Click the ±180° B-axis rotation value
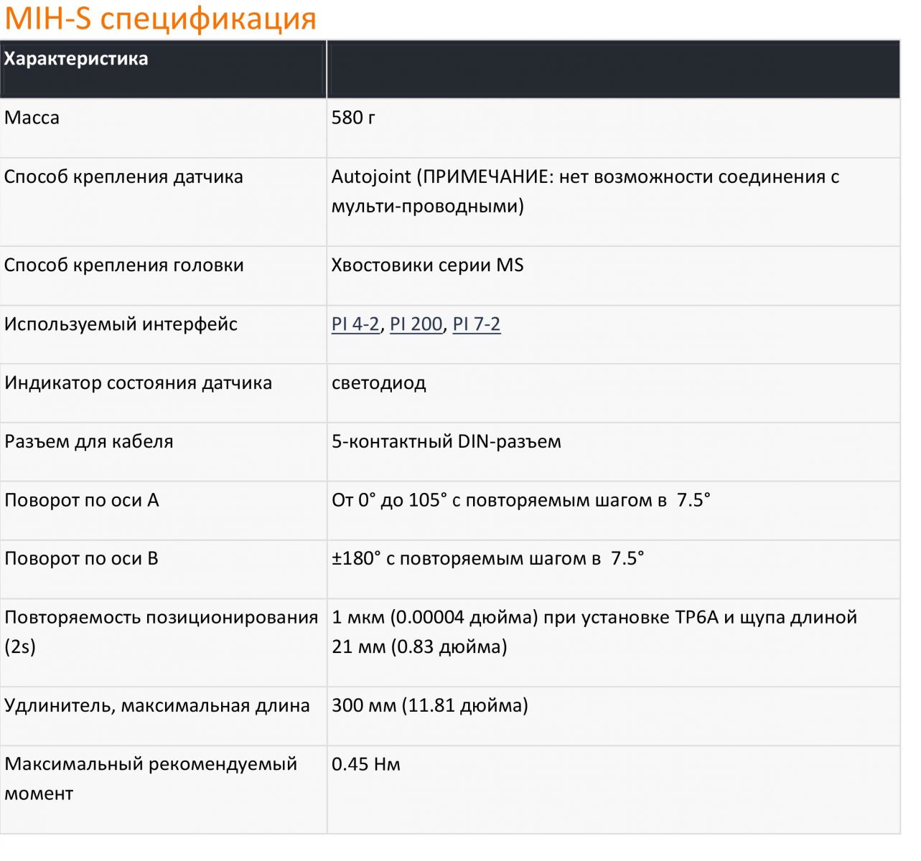921x861 pixels. click(x=487, y=559)
